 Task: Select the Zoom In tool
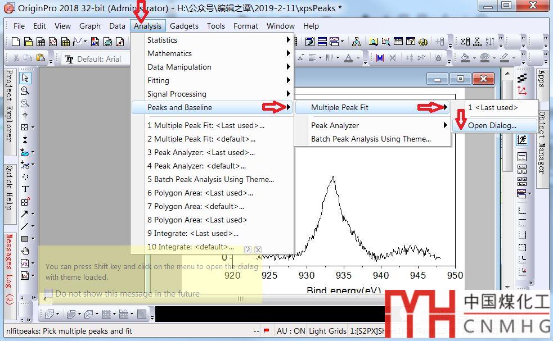(x=25, y=90)
